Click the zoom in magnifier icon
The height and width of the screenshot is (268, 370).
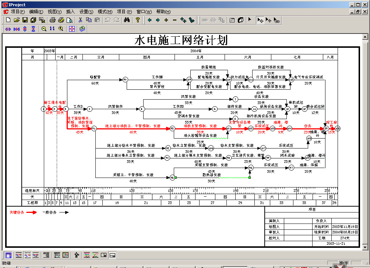tap(61, 29)
